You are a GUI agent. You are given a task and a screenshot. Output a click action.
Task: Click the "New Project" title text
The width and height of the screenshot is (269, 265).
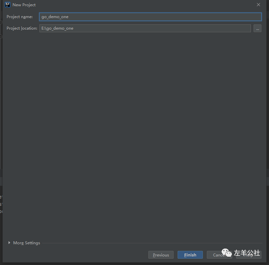click(x=25, y=5)
